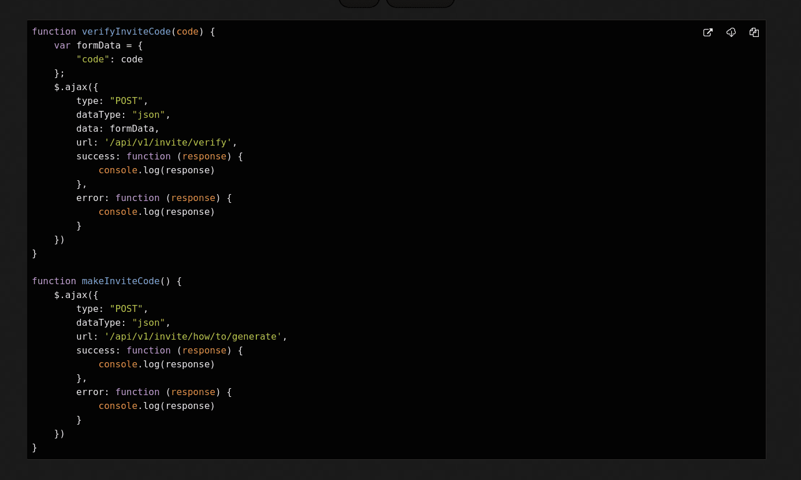Click "POST" inside verifyInviteCode

click(126, 101)
